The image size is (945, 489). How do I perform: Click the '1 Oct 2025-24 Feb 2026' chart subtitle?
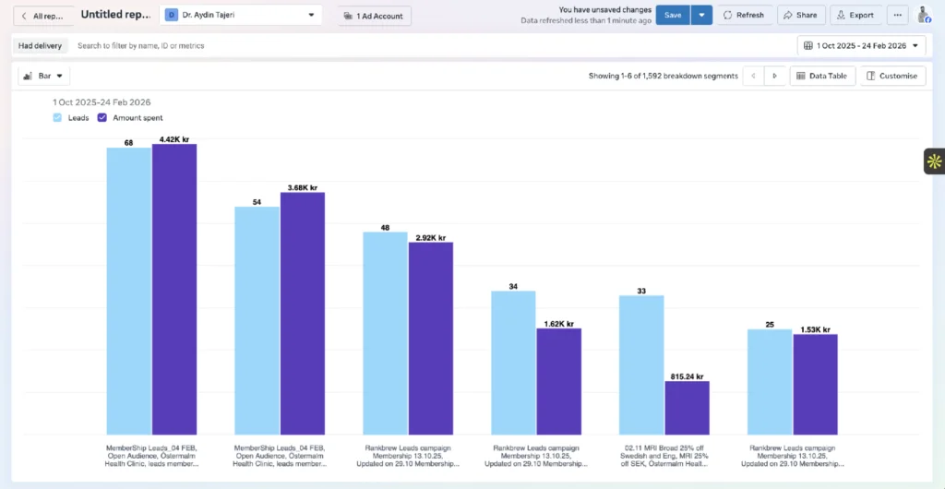point(102,102)
